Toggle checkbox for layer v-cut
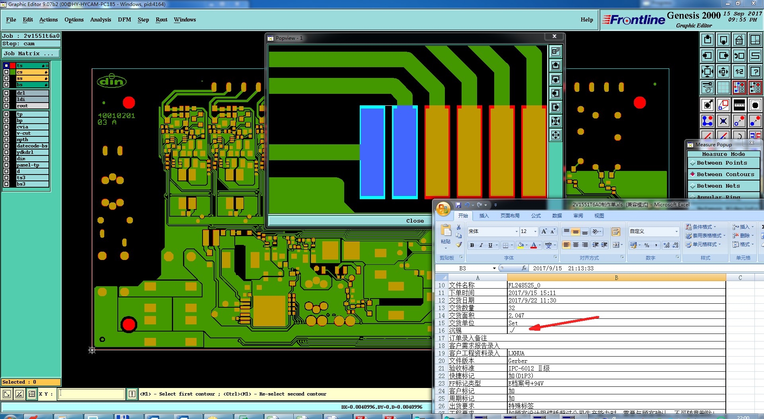This screenshot has width=764, height=419. pos(6,133)
